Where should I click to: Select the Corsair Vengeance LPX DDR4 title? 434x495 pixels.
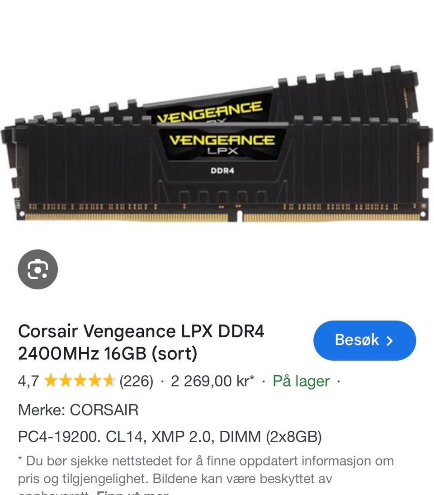(x=141, y=342)
